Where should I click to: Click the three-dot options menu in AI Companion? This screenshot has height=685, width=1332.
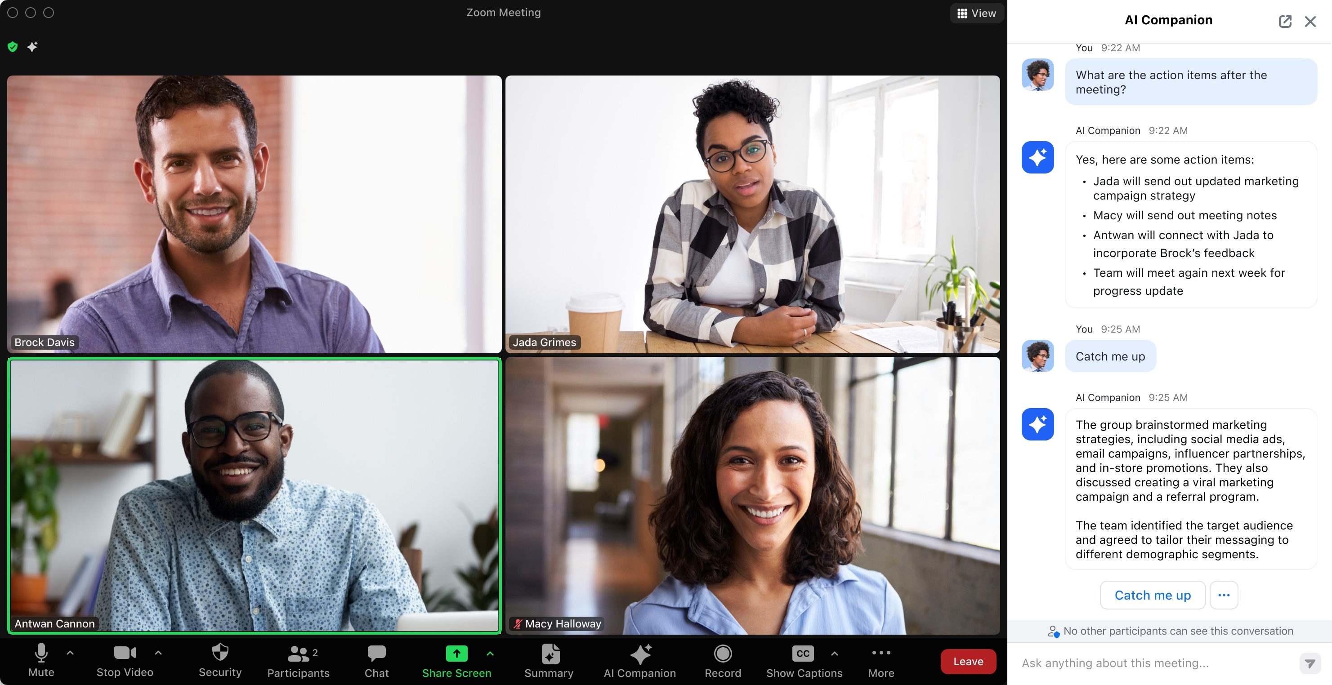point(1224,596)
